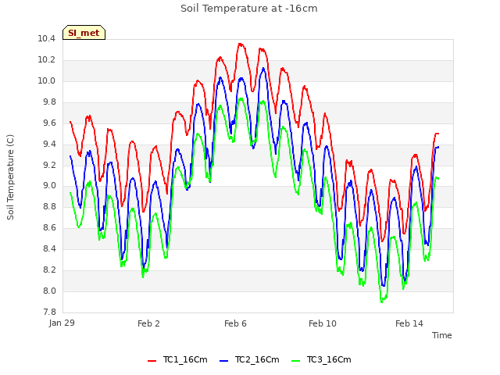Image resolution: width=500 pixels, height=375 pixels.
Task: Click the chart title Soil Temperature at -16cm
Action: point(249,9)
